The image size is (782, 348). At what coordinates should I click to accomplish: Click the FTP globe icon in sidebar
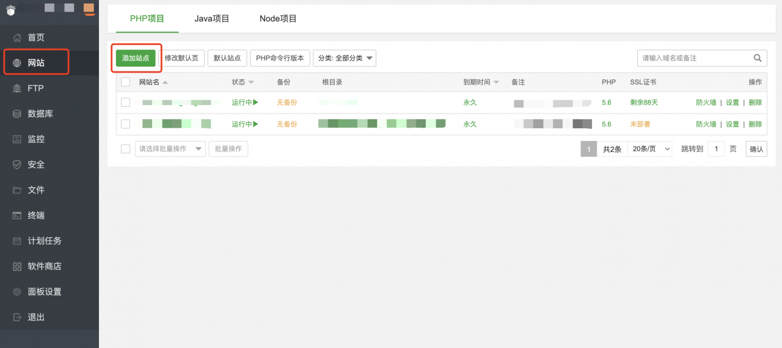[17, 88]
